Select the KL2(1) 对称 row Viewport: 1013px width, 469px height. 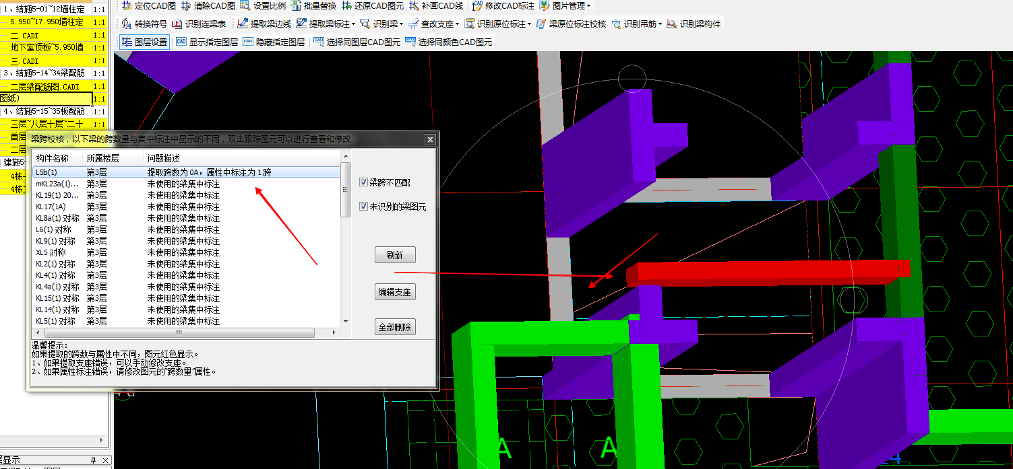[x=187, y=264]
